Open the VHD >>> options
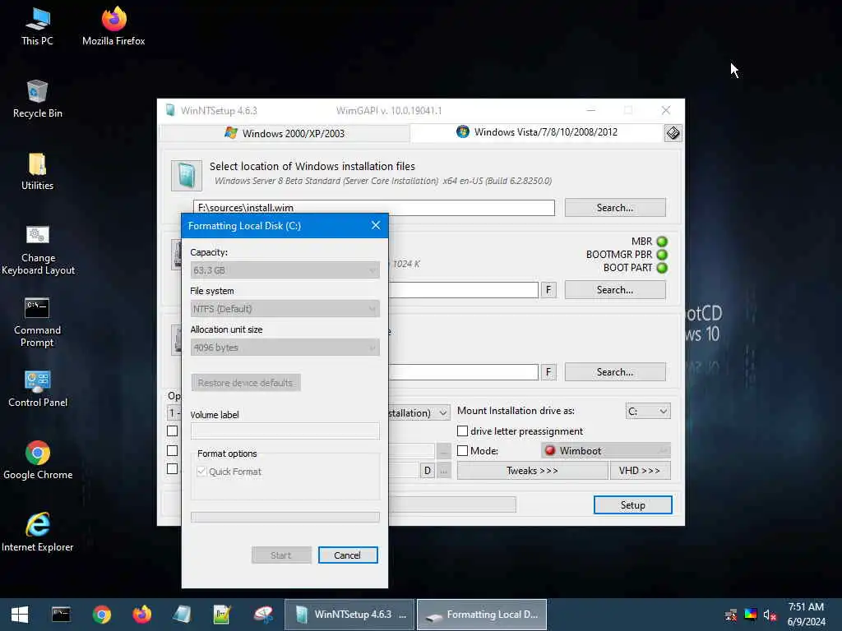Screen dimensions: 842x631 640,471
